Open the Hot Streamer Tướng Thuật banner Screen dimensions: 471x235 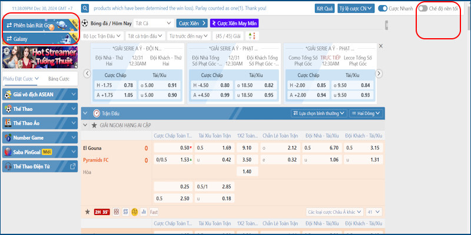[40, 58]
